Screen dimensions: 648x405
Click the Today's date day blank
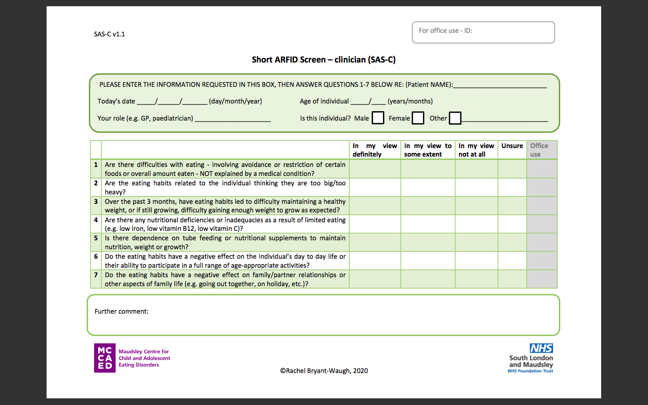click(146, 102)
